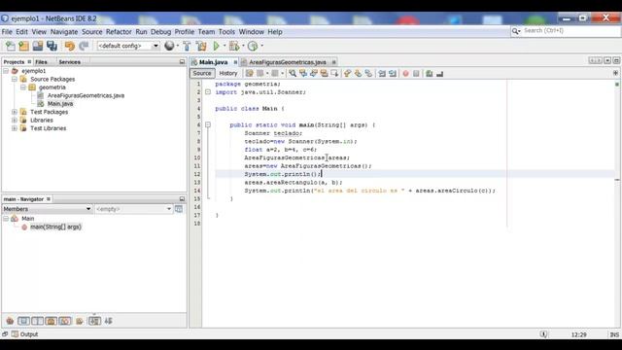This screenshot has height=350, width=622.
Task: Open the Debug menu
Action: [160, 32]
